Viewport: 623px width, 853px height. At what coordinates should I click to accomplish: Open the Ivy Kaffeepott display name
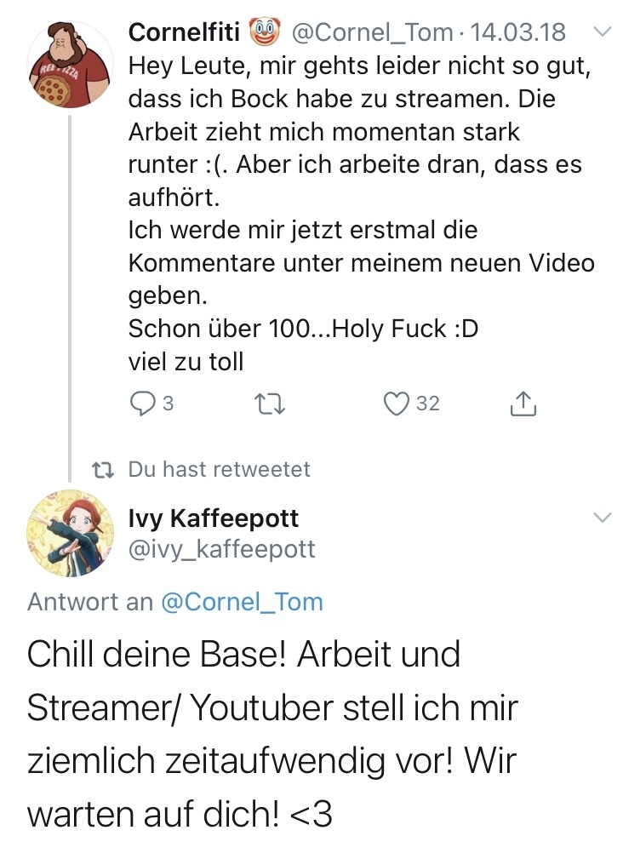(x=213, y=518)
